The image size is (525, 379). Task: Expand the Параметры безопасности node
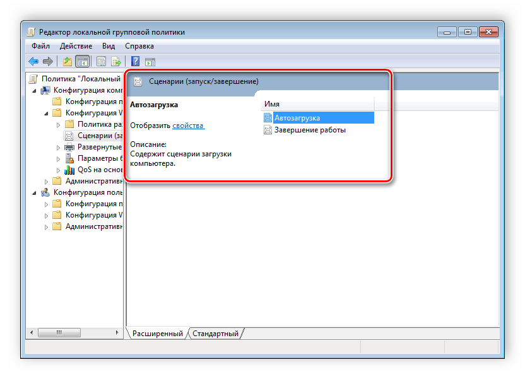58,159
